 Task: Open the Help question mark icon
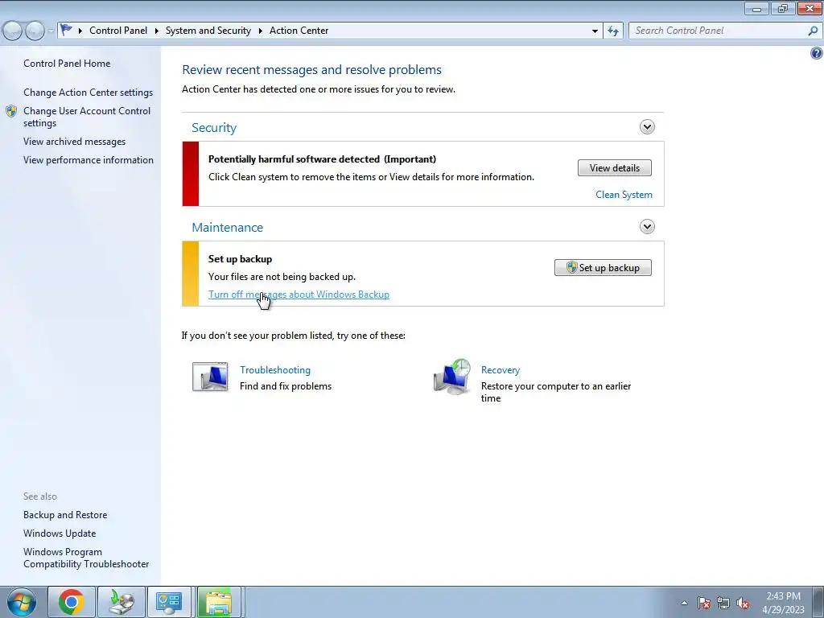pos(816,53)
